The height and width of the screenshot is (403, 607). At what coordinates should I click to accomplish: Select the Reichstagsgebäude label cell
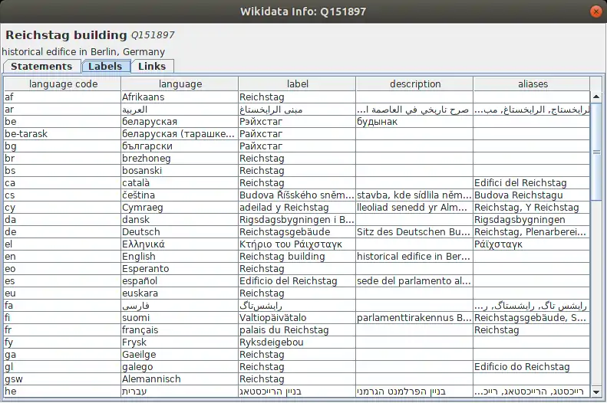tap(298, 232)
